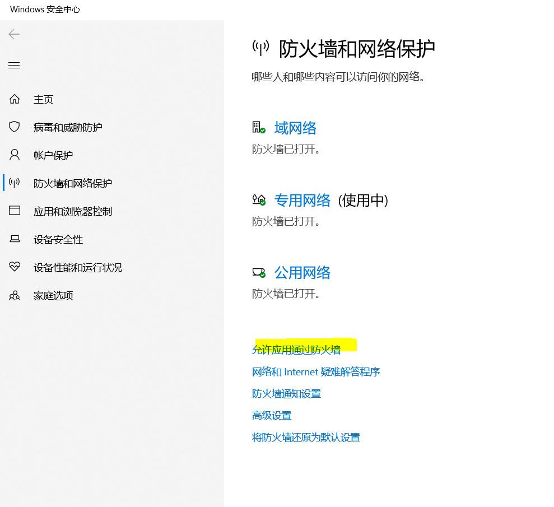Click the heart icon for 设备性能和运行状况
Viewport: 554px width, 507px height.
pos(15,267)
